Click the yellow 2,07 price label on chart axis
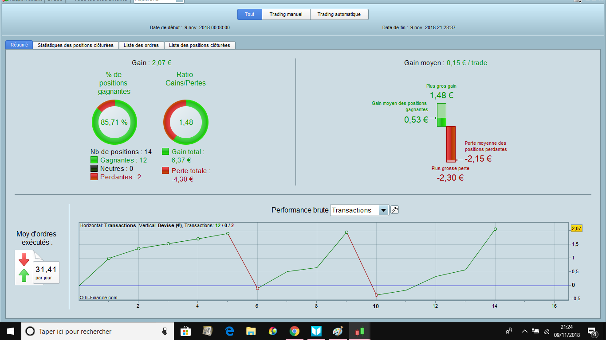Image resolution: width=606 pixels, height=340 pixels. pos(576,228)
